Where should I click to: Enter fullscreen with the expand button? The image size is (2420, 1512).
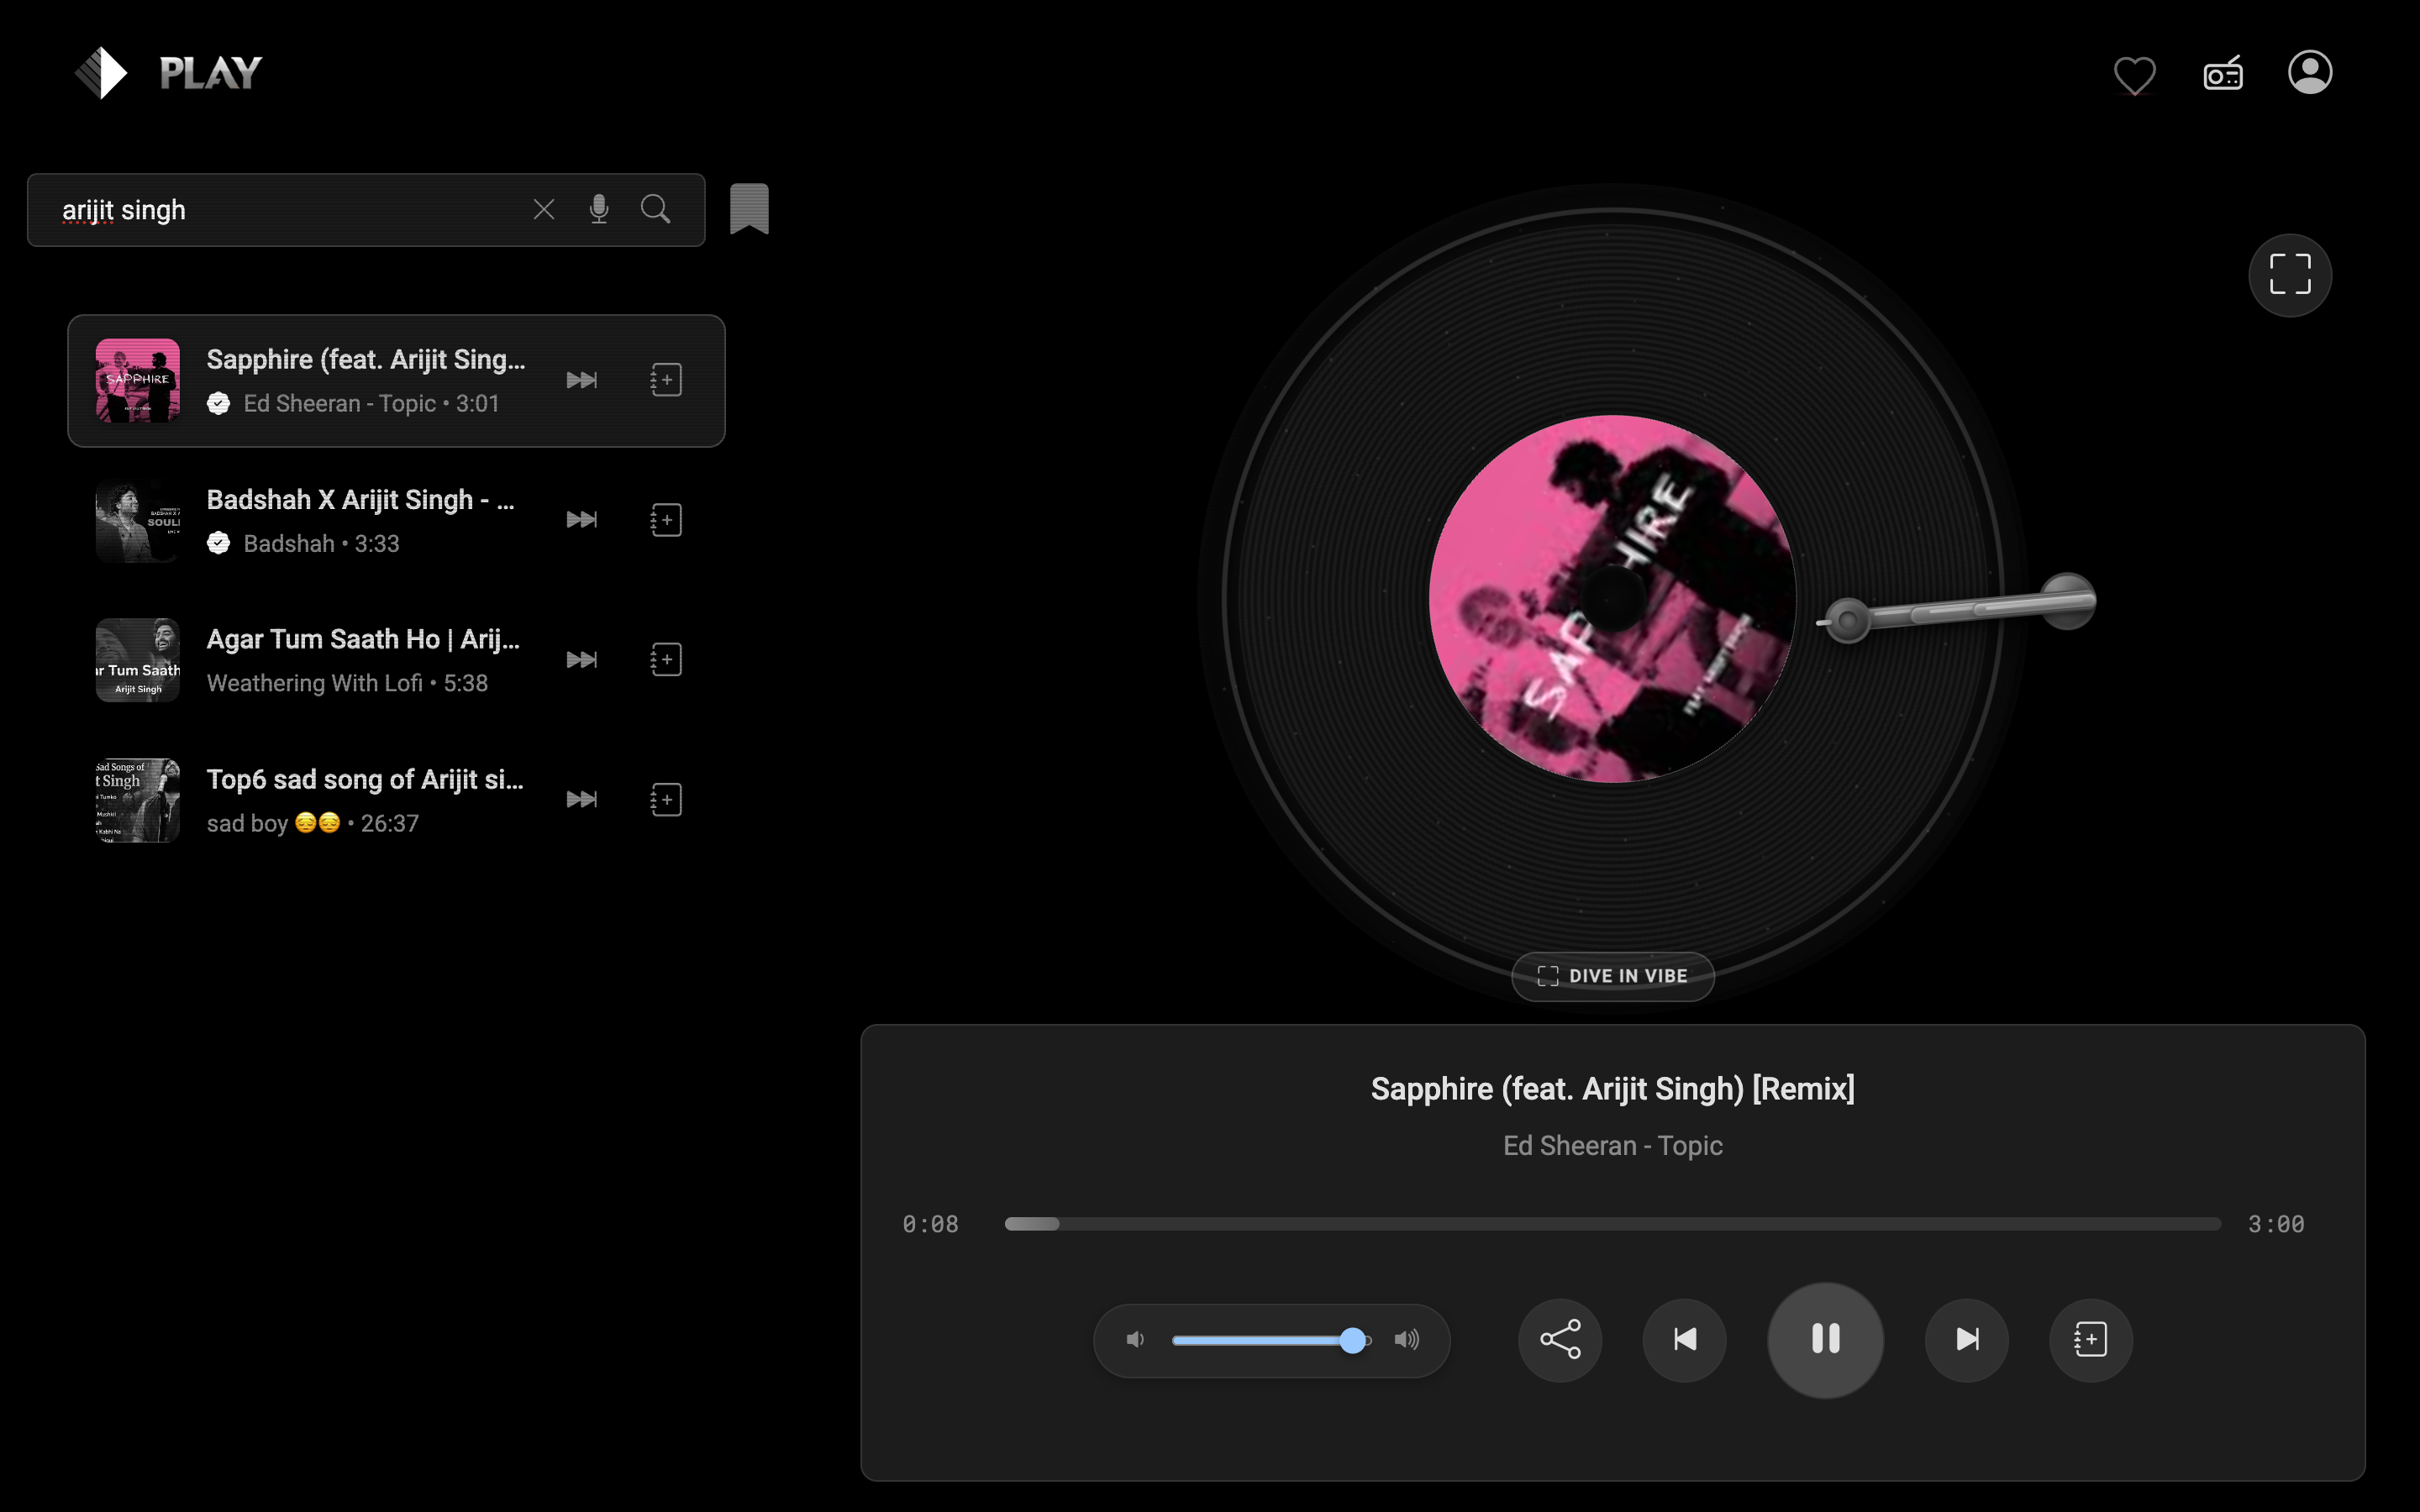[2290, 275]
